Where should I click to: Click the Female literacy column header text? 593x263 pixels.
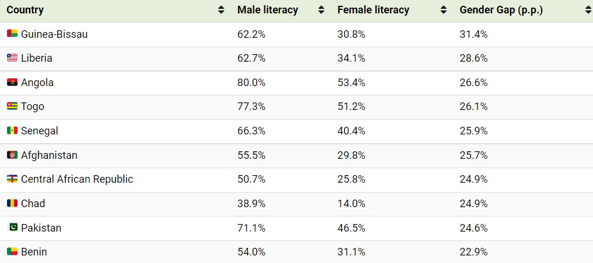(373, 10)
